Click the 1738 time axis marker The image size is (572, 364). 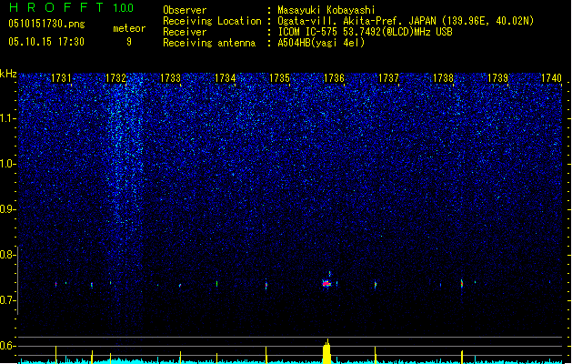point(443,78)
